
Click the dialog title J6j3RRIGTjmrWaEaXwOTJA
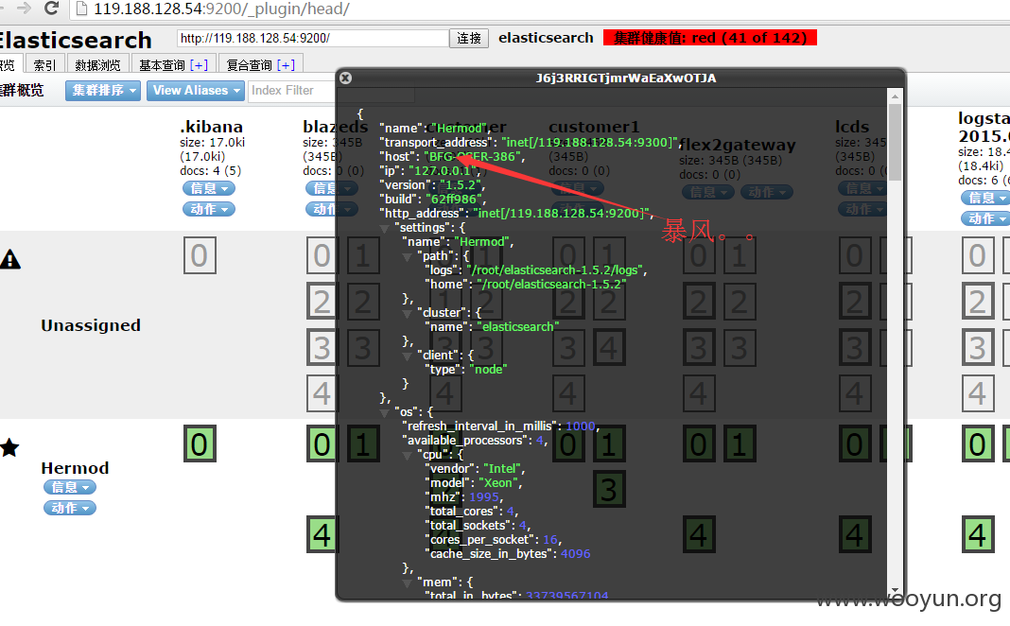click(x=626, y=78)
